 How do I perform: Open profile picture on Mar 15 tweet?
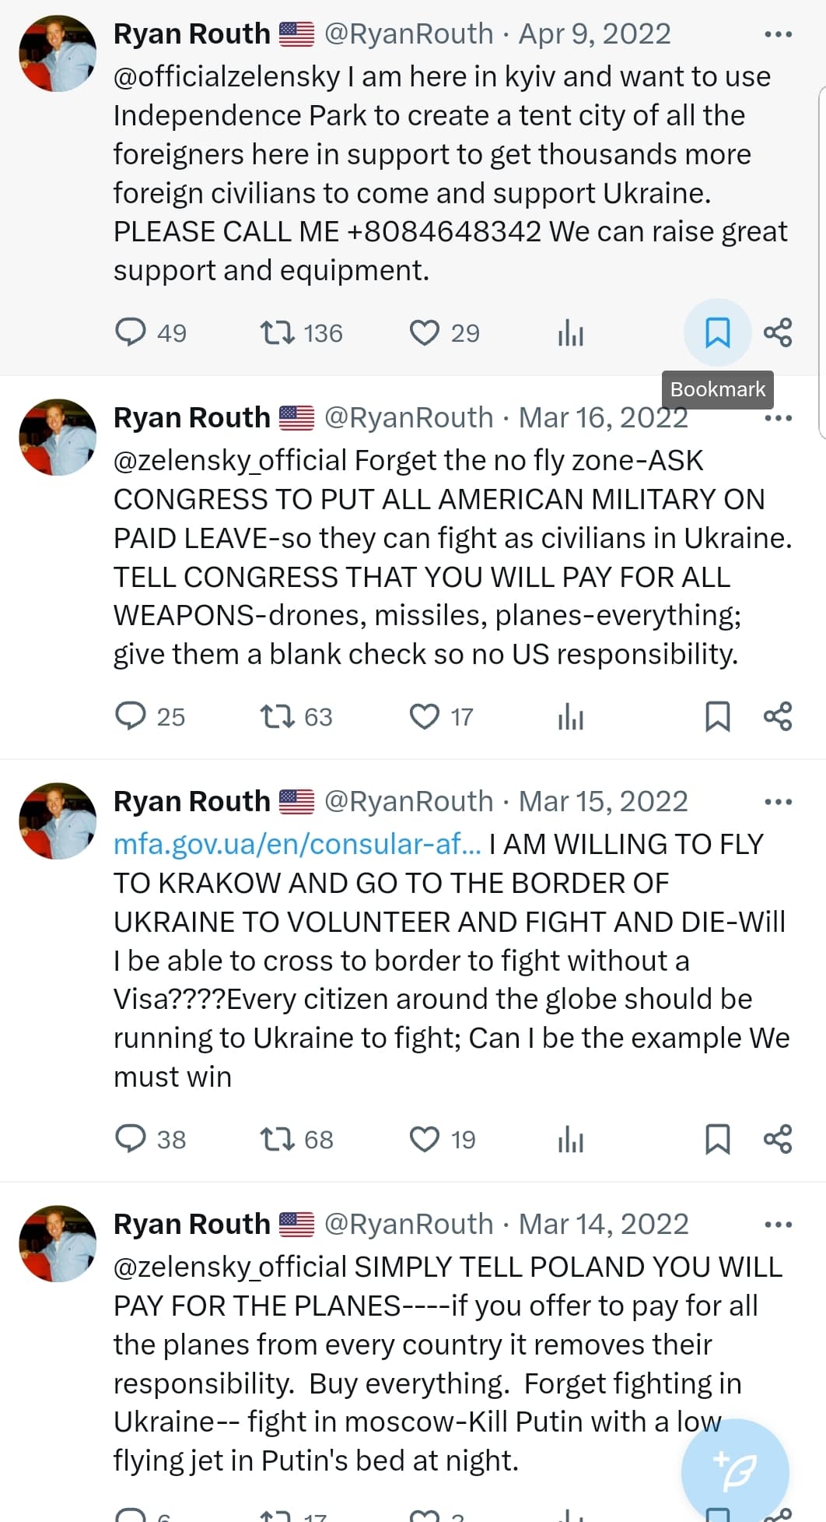point(58,821)
